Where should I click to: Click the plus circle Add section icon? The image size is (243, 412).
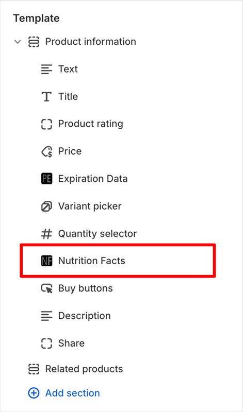(x=34, y=393)
